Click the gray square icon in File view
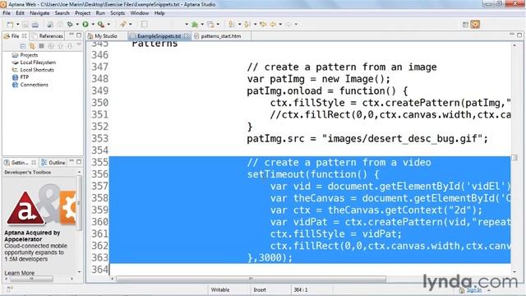The width and height of the screenshot is (526, 296). [42, 46]
